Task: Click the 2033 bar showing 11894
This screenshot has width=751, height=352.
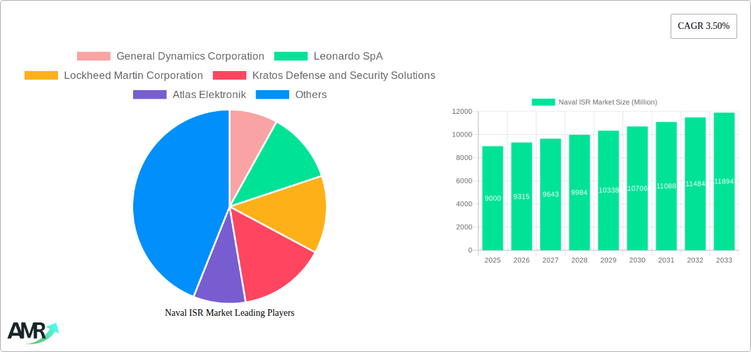Action: [x=723, y=182]
